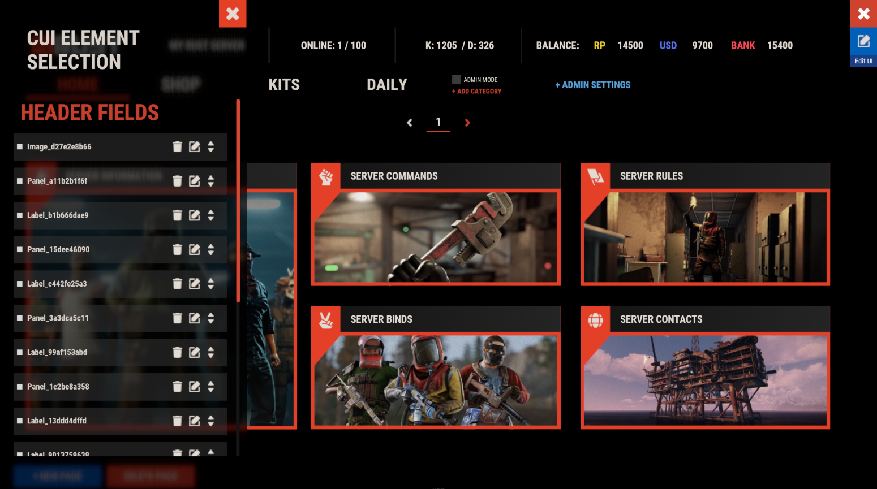Viewport: 877px width, 489px height.
Task: Click trash icon for Label_b1b666dae9
Action: click(x=177, y=215)
